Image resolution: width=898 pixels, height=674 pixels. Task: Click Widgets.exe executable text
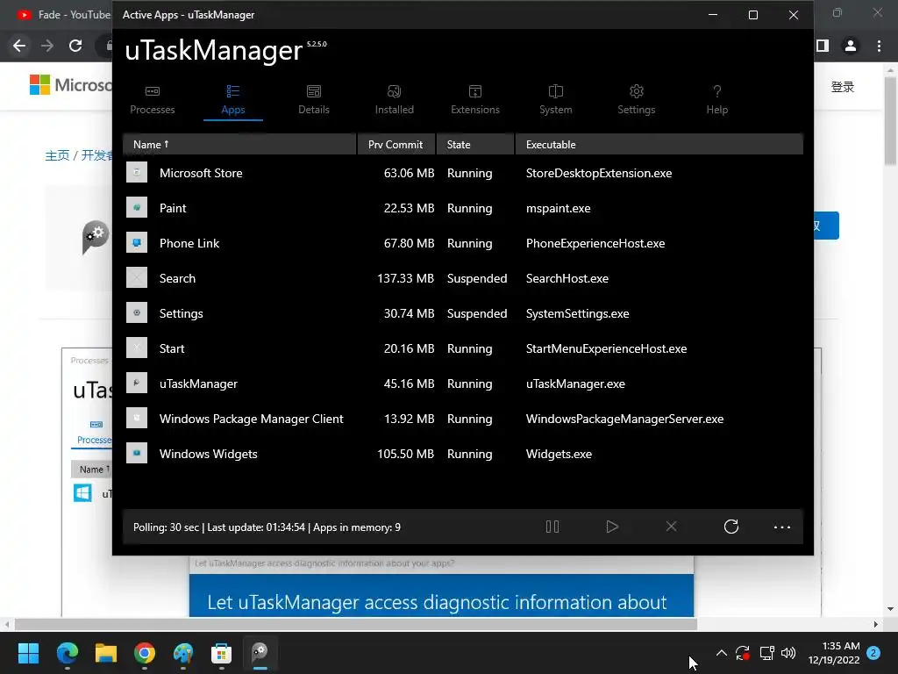(559, 454)
